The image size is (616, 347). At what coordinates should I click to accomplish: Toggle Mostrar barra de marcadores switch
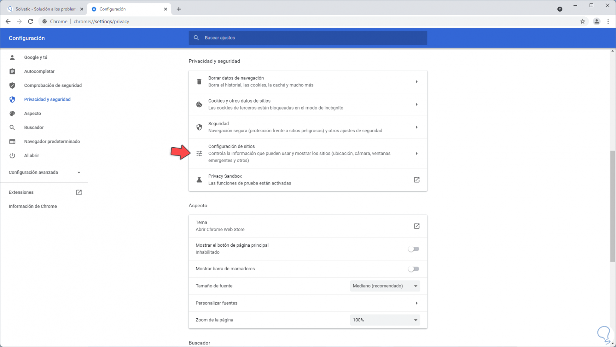[x=413, y=269]
